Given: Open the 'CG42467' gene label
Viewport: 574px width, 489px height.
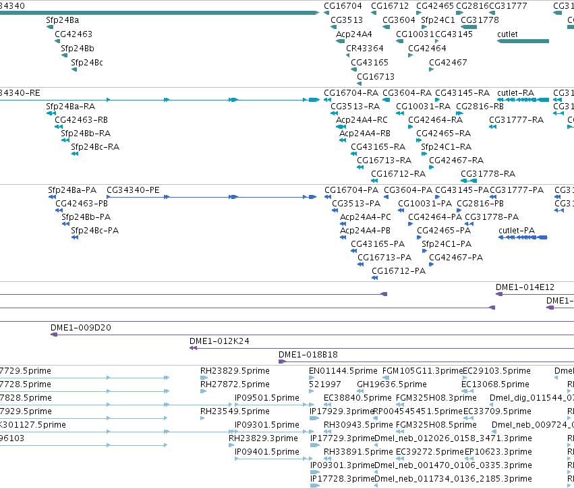Looking at the screenshot, I should (x=448, y=63).
